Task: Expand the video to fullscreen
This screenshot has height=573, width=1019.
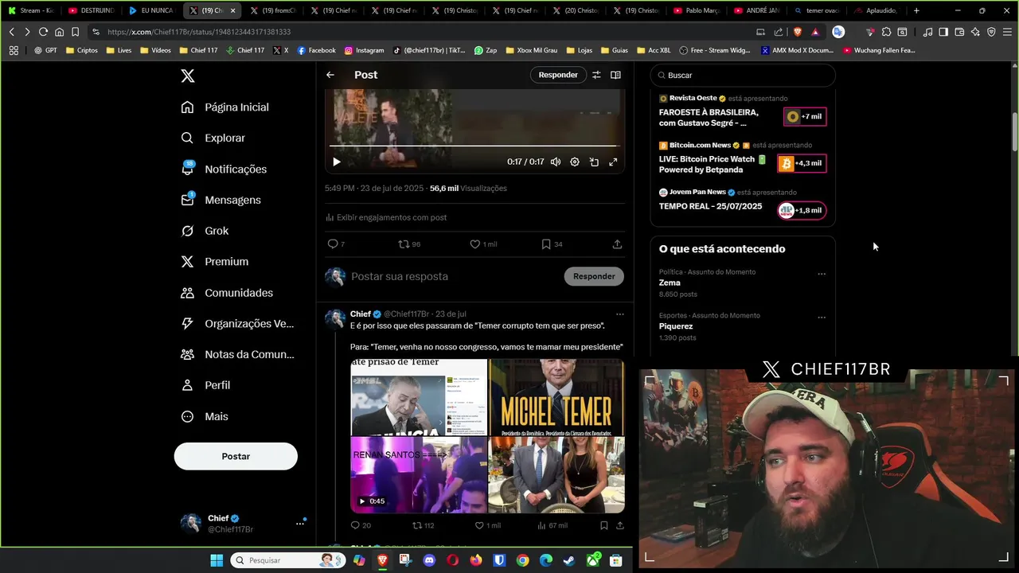Action: (613, 162)
